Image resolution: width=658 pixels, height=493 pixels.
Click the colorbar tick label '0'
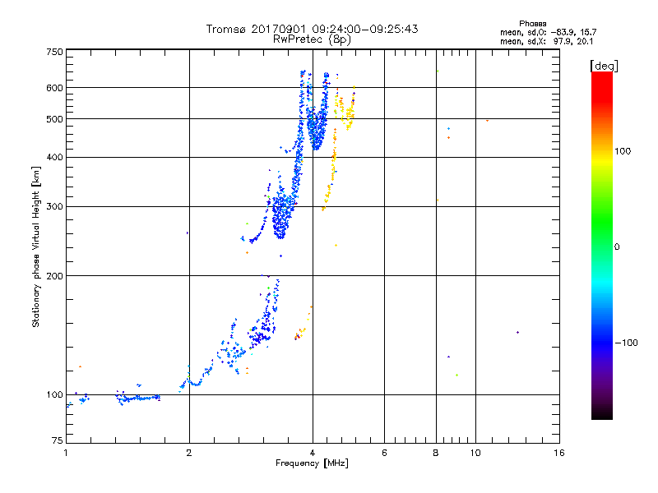pos(616,247)
